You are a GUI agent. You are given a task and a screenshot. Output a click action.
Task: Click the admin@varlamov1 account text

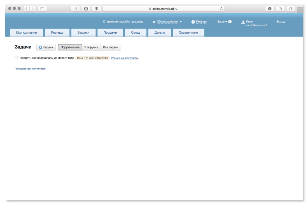[x=256, y=25]
